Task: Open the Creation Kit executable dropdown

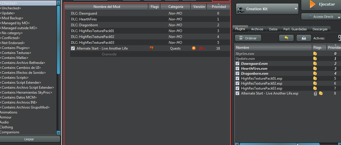Action: [x=267, y=9]
